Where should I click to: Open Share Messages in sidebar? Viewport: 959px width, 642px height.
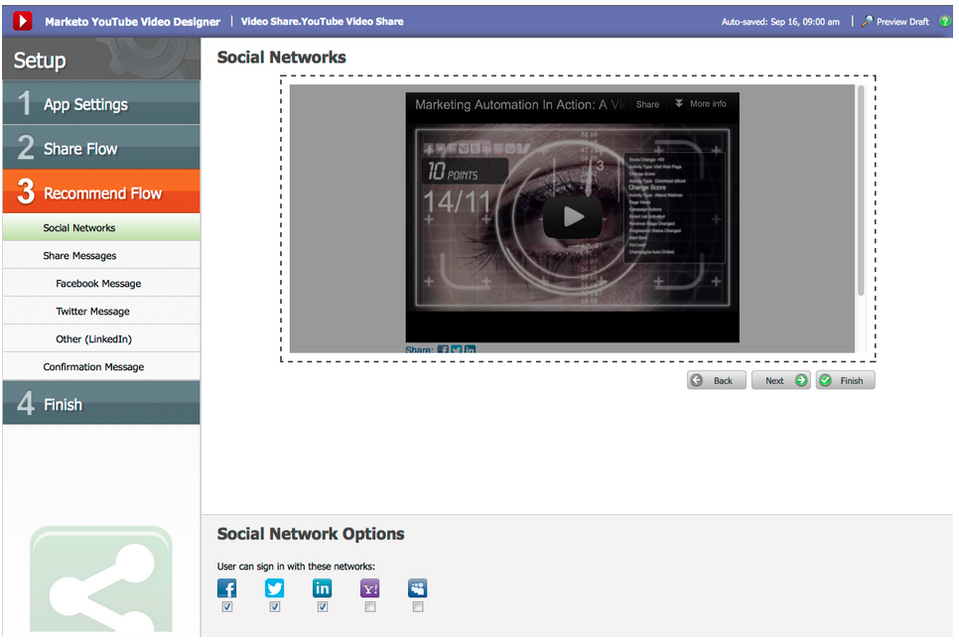(101, 256)
